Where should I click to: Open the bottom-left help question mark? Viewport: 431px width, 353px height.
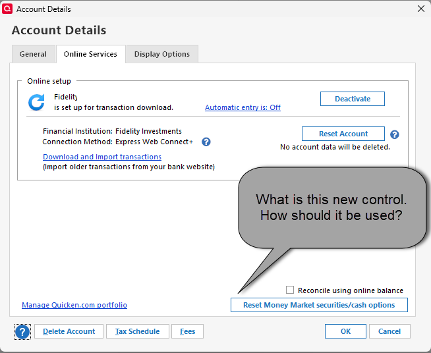(x=22, y=332)
